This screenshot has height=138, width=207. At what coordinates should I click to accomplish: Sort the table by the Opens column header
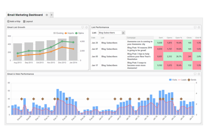pyautogui.click(x=169, y=38)
